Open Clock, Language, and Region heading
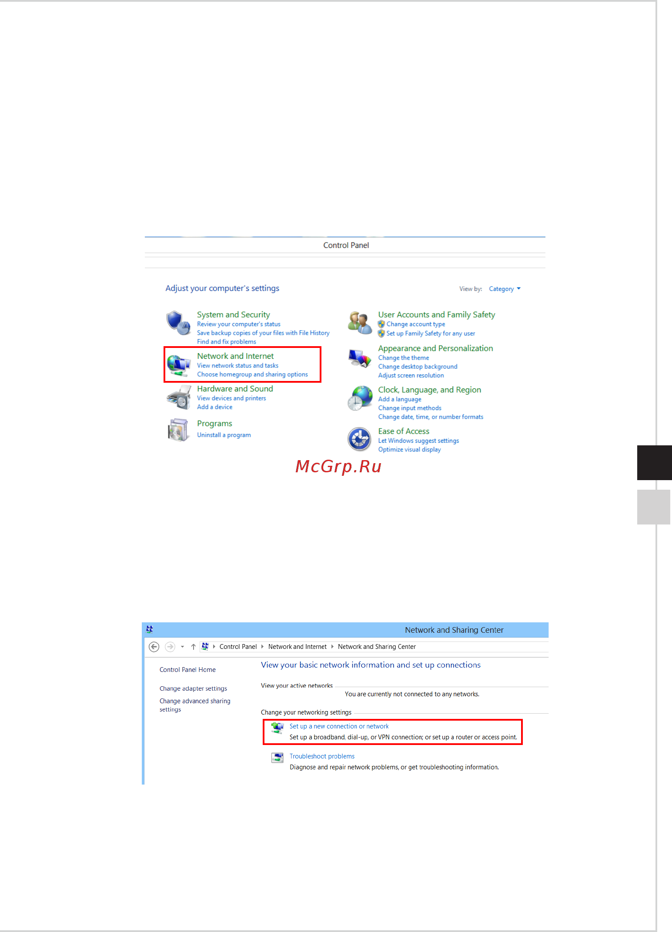The height and width of the screenshot is (932, 672). pyautogui.click(x=430, y=390)
